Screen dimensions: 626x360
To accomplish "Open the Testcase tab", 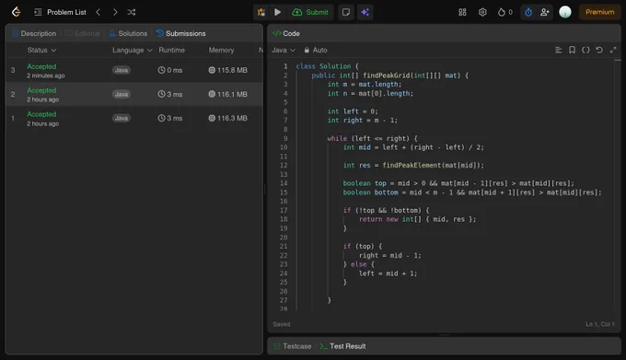I will pyautogui.click(x=293, y=346).
